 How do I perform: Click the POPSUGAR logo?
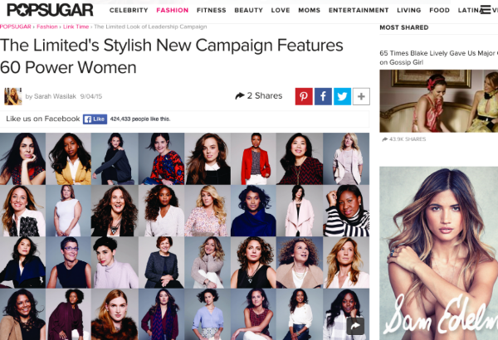tap(50, 10)
